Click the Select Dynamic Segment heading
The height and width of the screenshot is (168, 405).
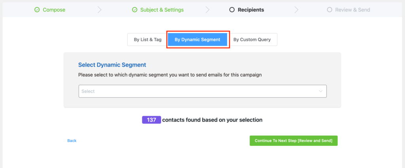click(x=112, y=65)
